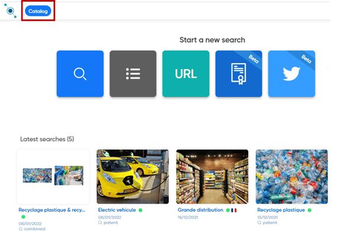
Task: Click the French flag next to Grande distribution
Action: [x=234, y=210]
